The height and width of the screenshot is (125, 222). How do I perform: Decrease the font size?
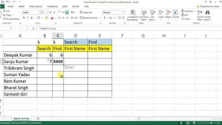click(54, 12)
